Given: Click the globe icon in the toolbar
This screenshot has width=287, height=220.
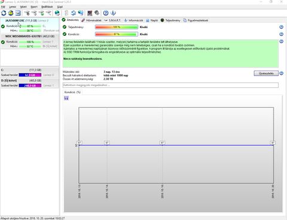Looking at the screenshot, I should coord(57,13).
